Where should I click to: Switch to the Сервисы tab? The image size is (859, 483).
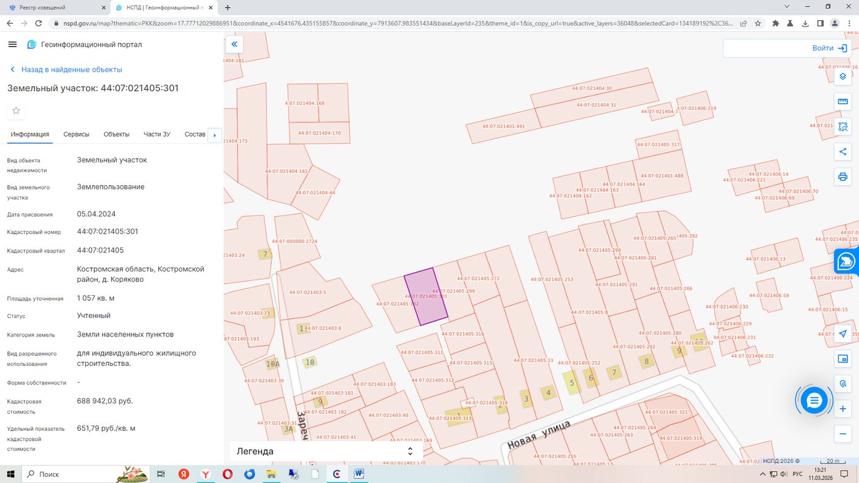click(76, 134)
